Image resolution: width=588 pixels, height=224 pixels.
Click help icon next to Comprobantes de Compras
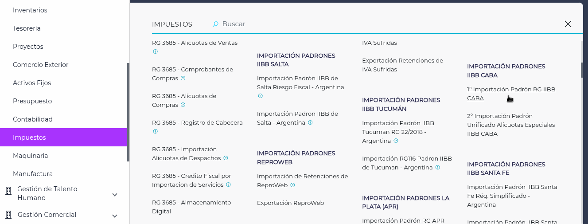183,78
